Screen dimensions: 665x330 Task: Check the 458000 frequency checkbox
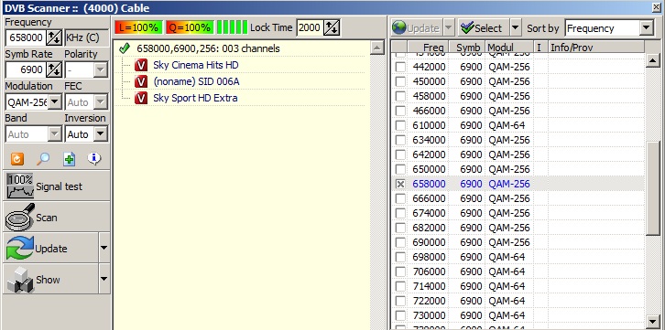(400, 96)
